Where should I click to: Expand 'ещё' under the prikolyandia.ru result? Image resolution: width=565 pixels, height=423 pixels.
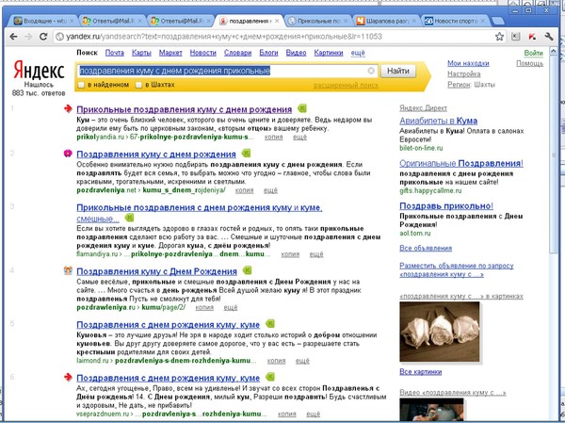click(x=299, y=137)
